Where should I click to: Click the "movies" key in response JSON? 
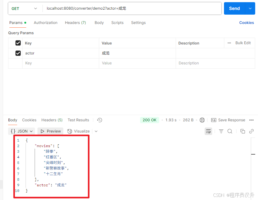coord(43,146)
